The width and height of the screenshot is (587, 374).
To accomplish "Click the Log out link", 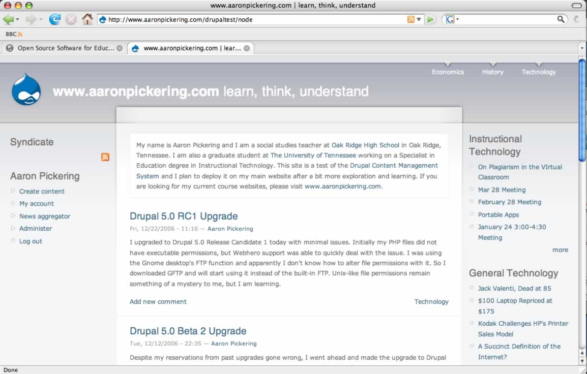I will coord(31,241).
